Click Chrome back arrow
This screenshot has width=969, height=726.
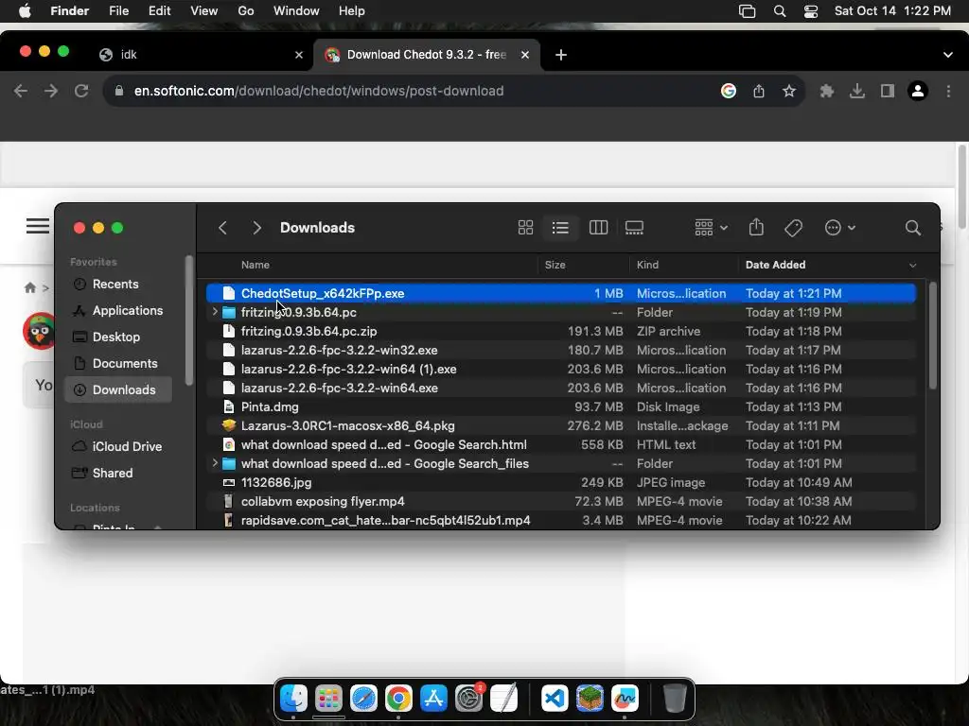pos(21,91)
